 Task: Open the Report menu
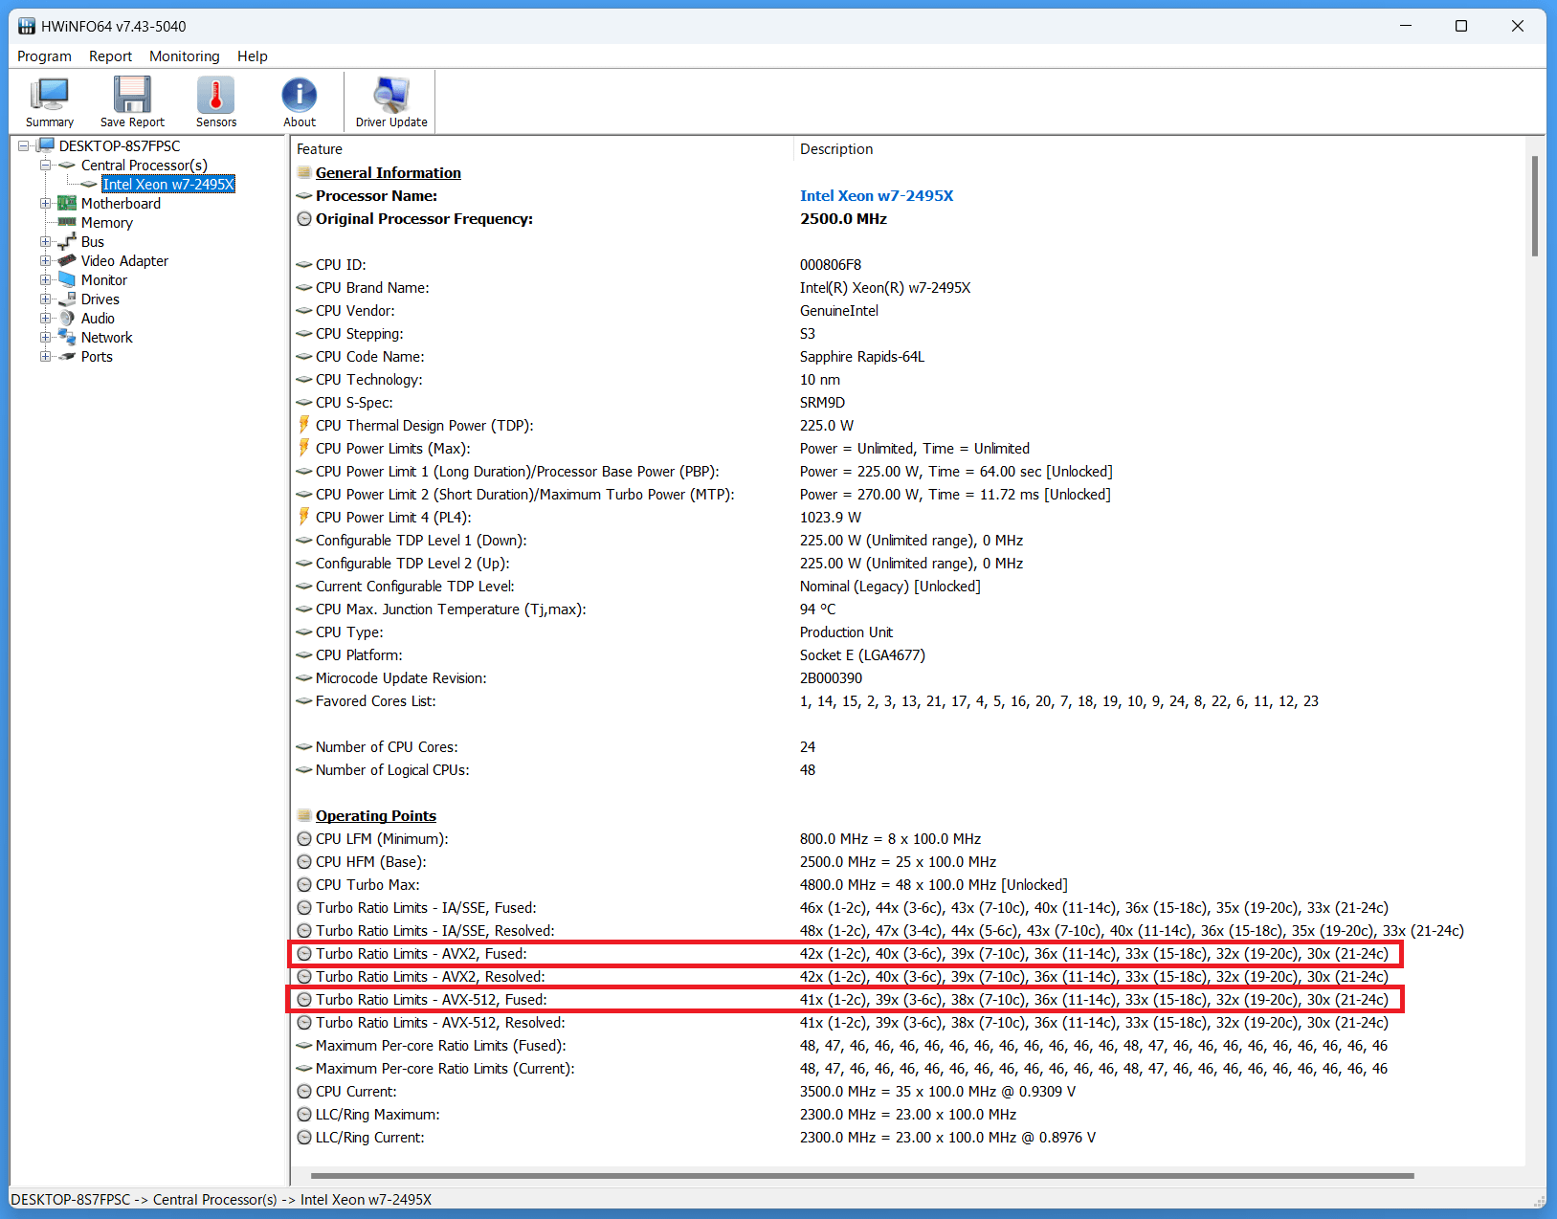coord(110,55)
